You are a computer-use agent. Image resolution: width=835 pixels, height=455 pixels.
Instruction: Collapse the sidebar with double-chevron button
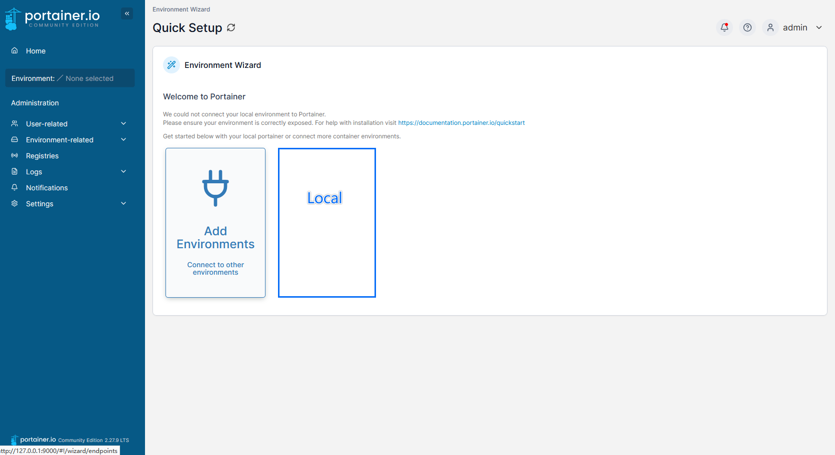(127, 13)
